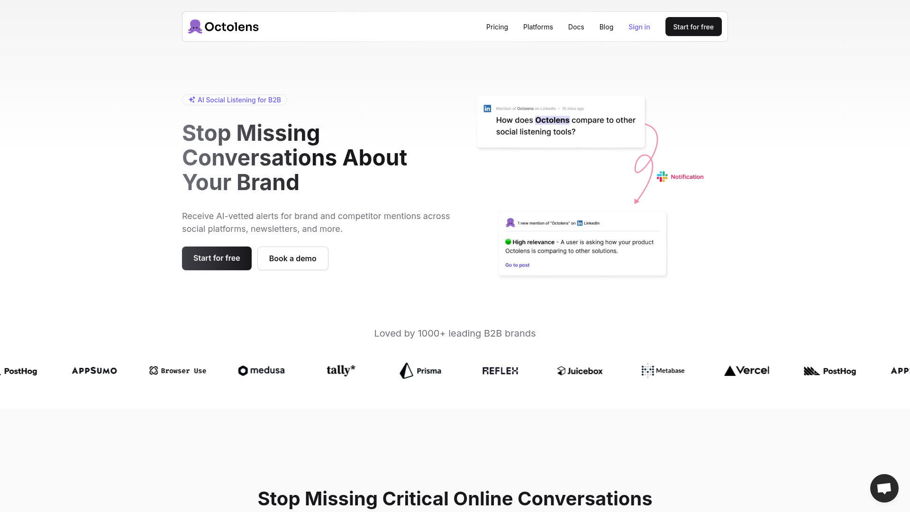
Task: Click the Slack notification icon
Action: click(662, 177)
